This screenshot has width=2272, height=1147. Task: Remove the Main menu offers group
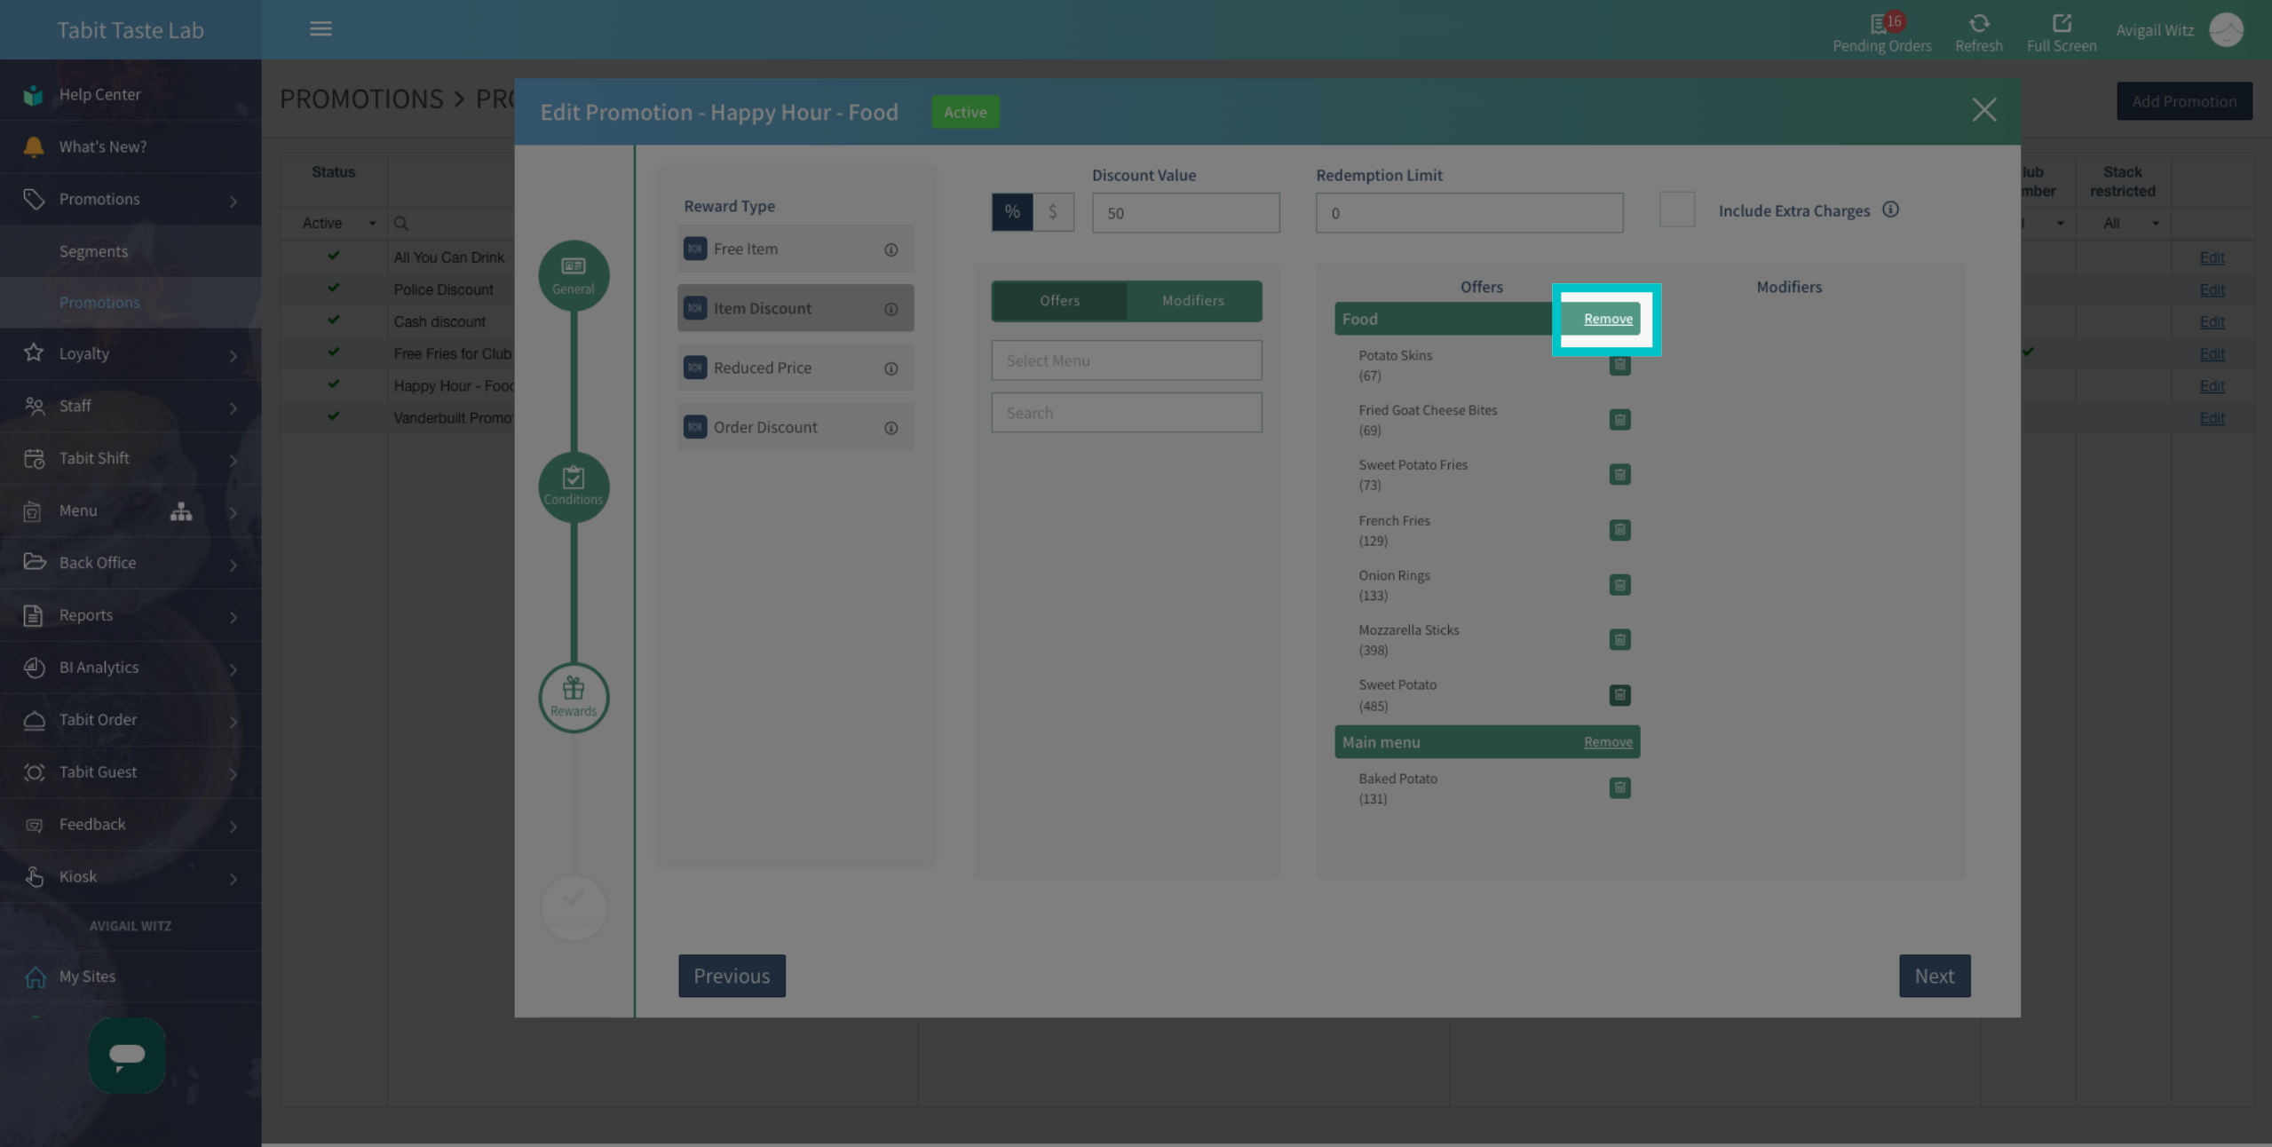coord(1607,742)
